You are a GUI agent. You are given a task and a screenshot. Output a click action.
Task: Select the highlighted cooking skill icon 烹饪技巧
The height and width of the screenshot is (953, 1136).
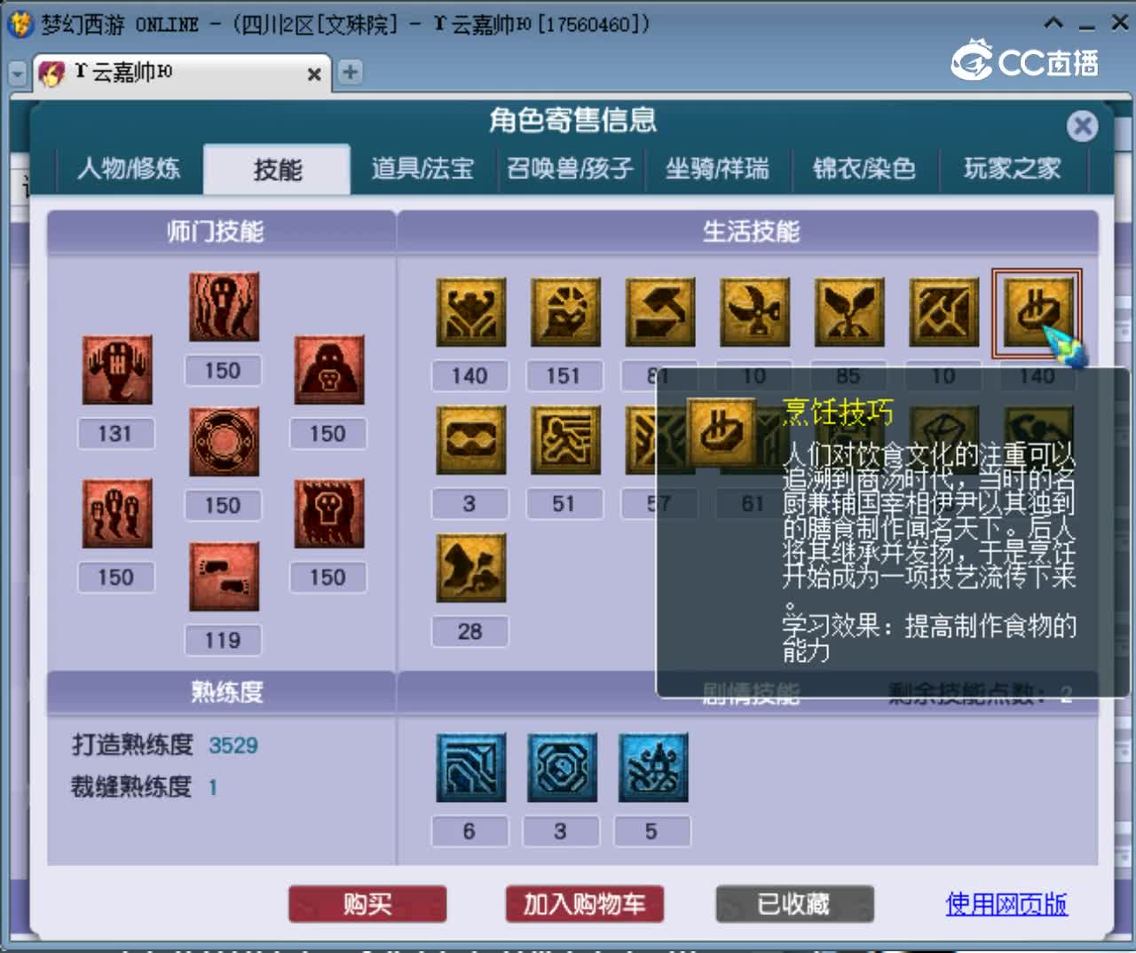(1037, 311)
